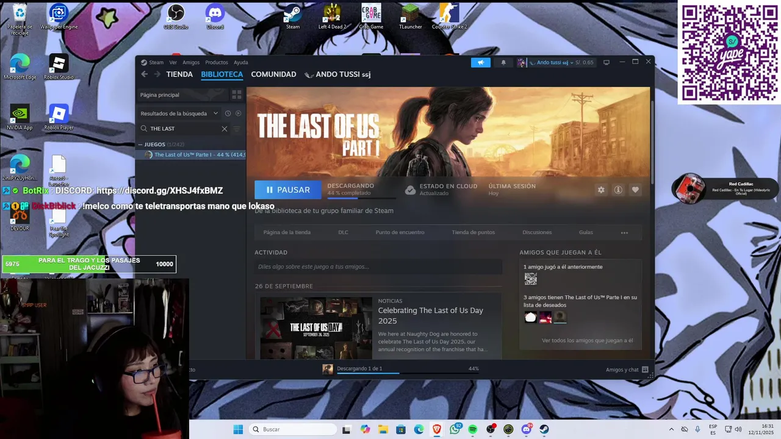The height and width of the screenshot is (439, 781).
Task: Open Página principal library home button
Action: [182, 95]
